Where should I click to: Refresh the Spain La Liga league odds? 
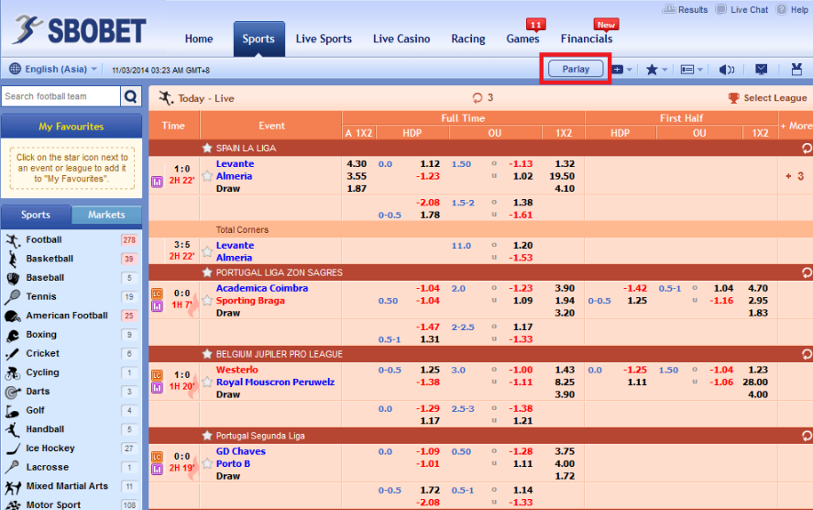coord(807,149)
